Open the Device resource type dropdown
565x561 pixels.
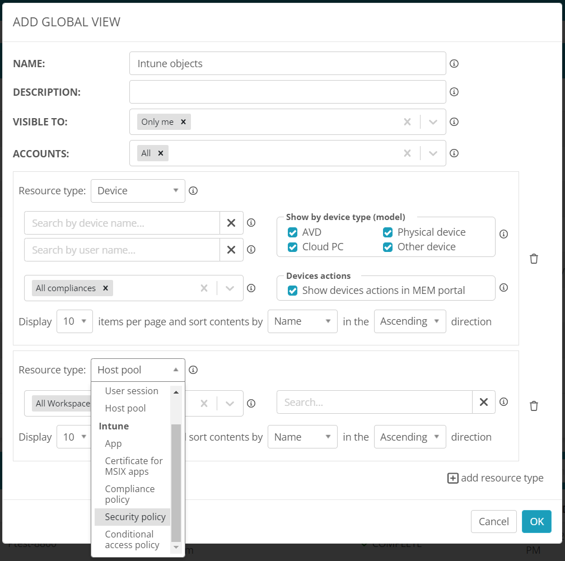click(138, 191)
